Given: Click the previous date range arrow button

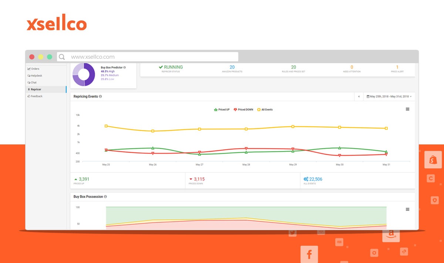Looking at the screenshot, I should coord(359,96).
